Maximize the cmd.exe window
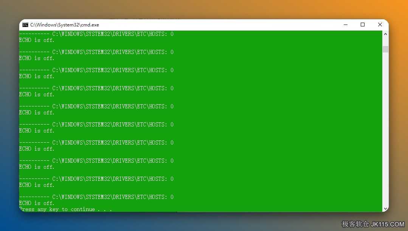 click(363, 25)
